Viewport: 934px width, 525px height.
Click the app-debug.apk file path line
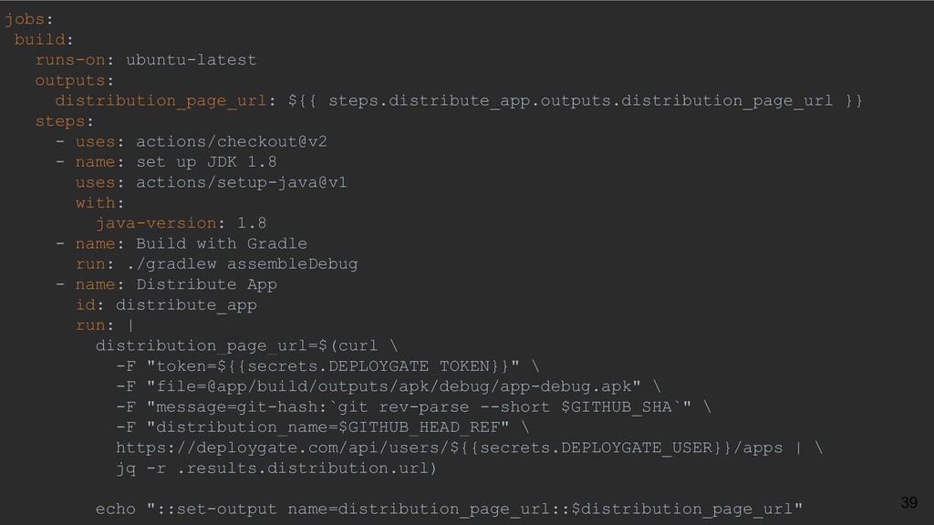pos(389,386)
